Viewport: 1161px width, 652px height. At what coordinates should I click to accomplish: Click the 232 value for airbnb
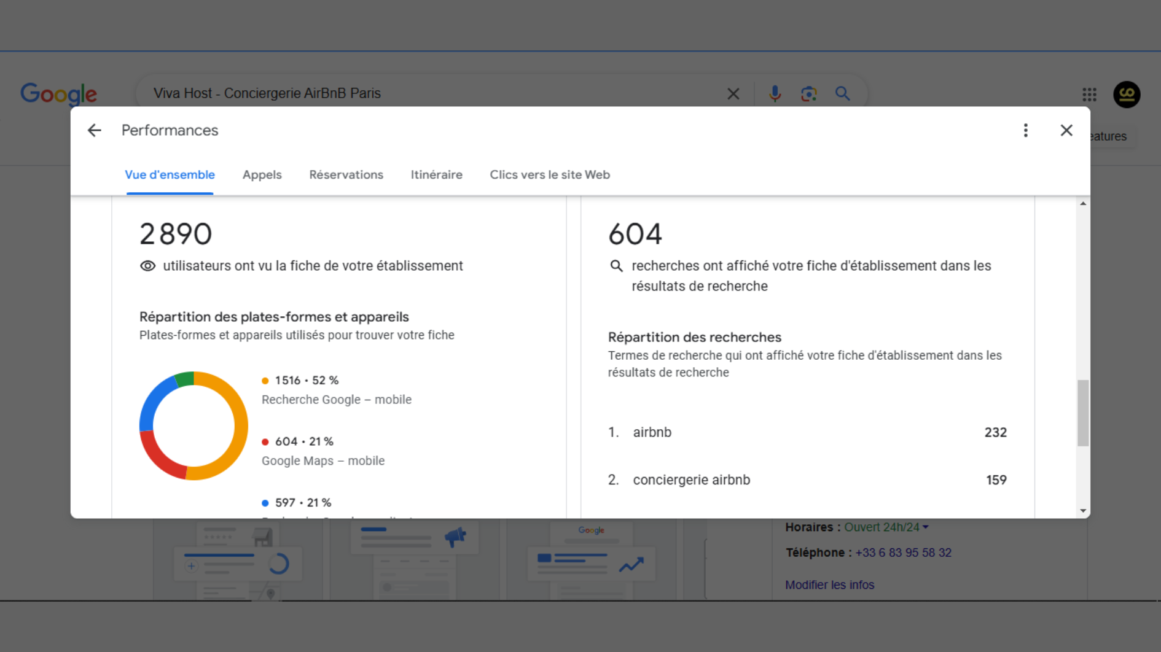pos(995,432)
